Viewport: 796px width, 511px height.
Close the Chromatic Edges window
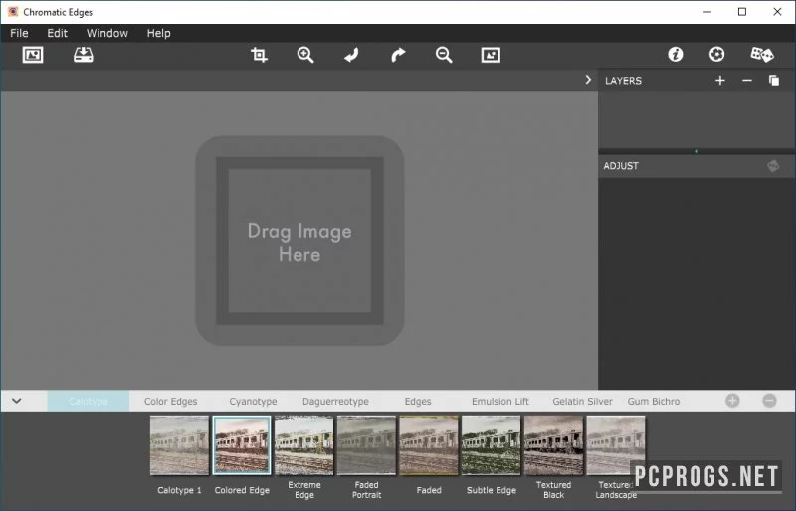[x=777, y=12]
